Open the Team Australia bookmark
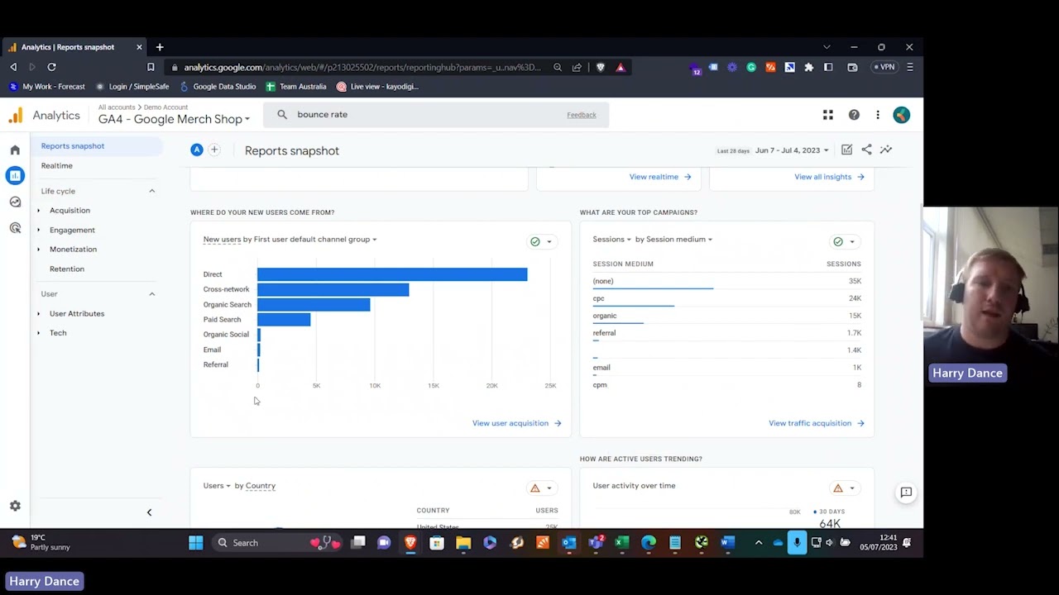 (296, 87)
